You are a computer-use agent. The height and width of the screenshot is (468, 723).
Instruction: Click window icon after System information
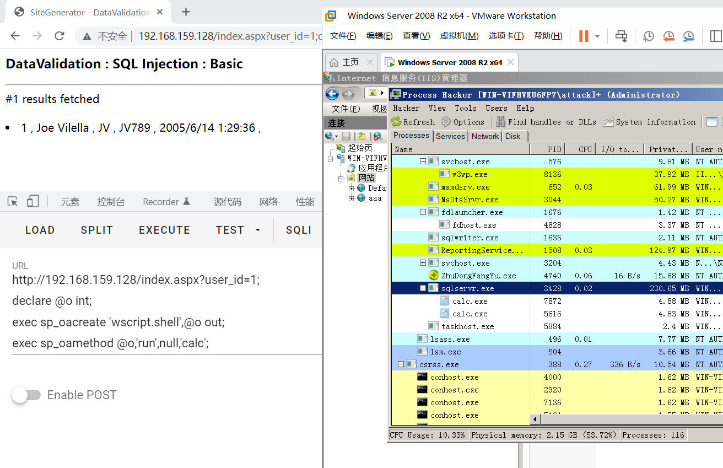pyautogui.click(x=711, y=122)
